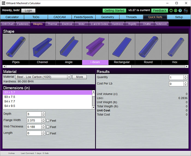This screenshot has height=156, width=191.
Task: Check the Feet box for Length
Action: [48, 133]
